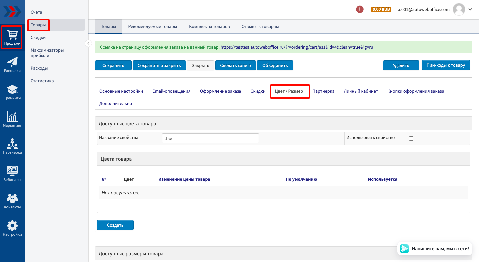Open Рассылки paper plane section
This screenshot has height=262, width=479.
[x=12, y=65]
